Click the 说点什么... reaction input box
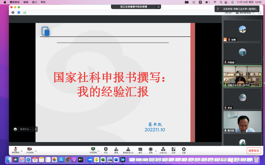The height and width of the screenshot is (165, 265). pyautogui.click(x=25, y=129)
